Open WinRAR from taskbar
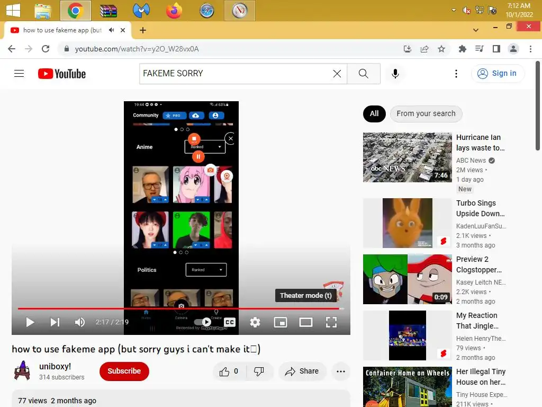 tap(109, 11)
